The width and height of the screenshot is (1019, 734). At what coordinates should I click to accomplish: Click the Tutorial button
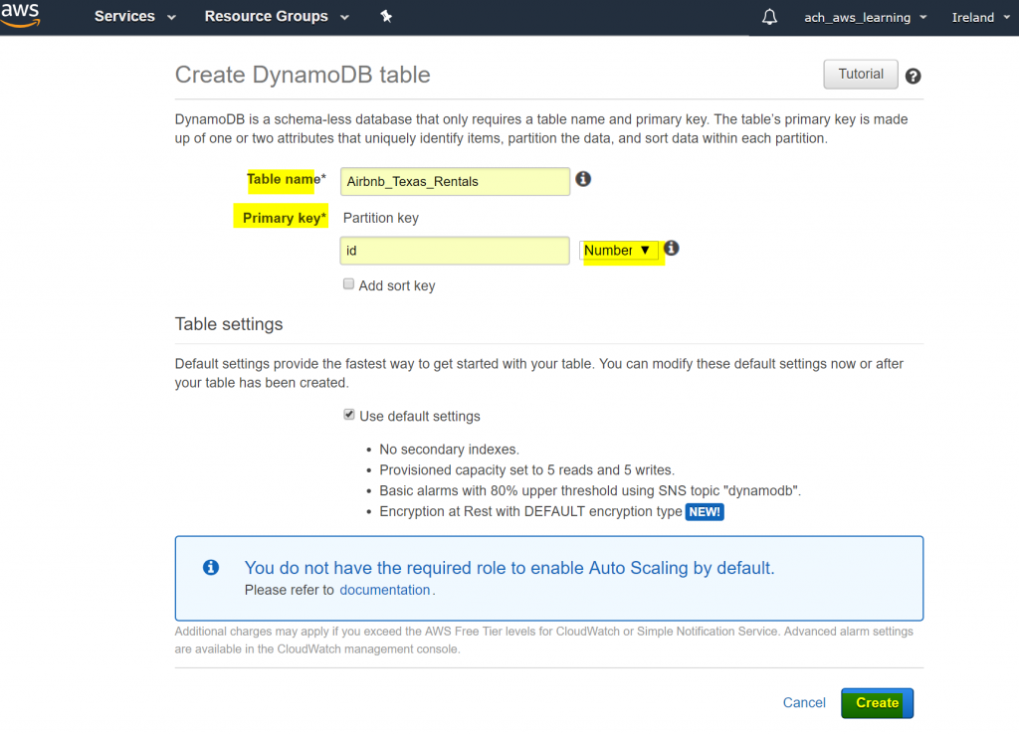pos(861,74)
